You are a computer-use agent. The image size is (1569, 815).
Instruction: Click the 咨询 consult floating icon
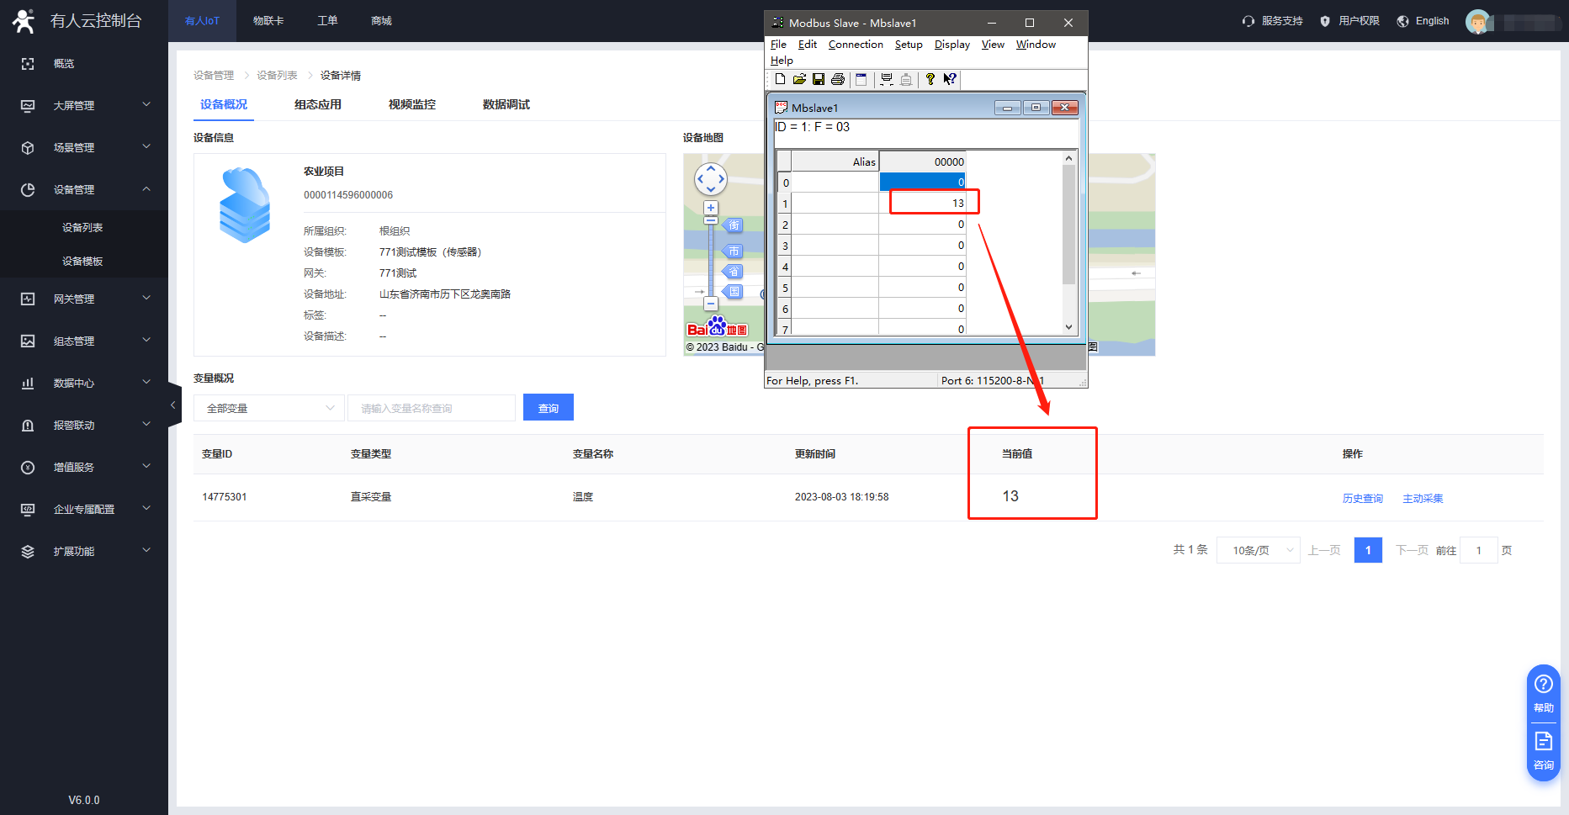pos(1543,749)
